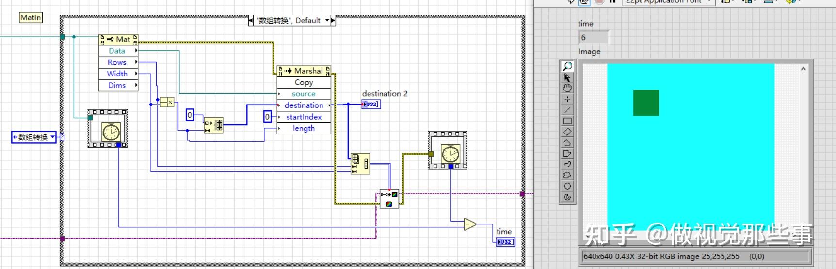Click the Multiply node on diagram

pyautogui.click(x=167, y=102)
